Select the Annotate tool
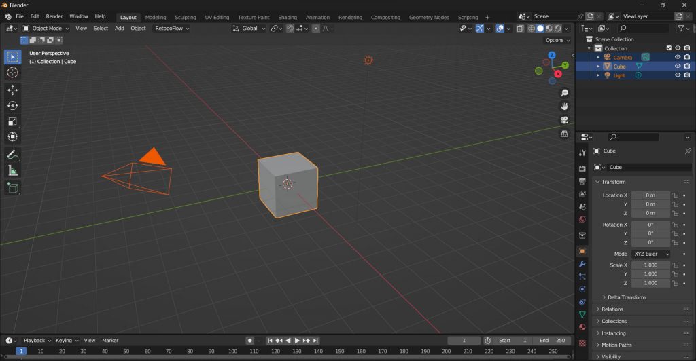This screenshot has width=696, height=361. coord(12,155)
